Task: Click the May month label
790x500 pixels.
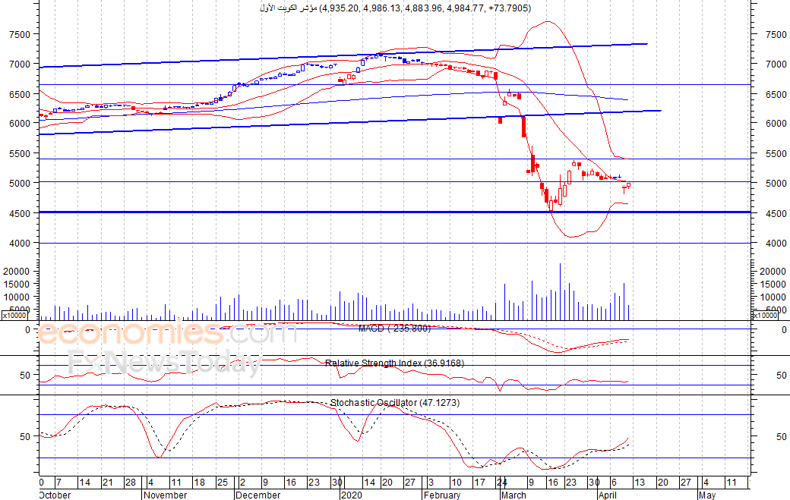Action: point(707,495)
